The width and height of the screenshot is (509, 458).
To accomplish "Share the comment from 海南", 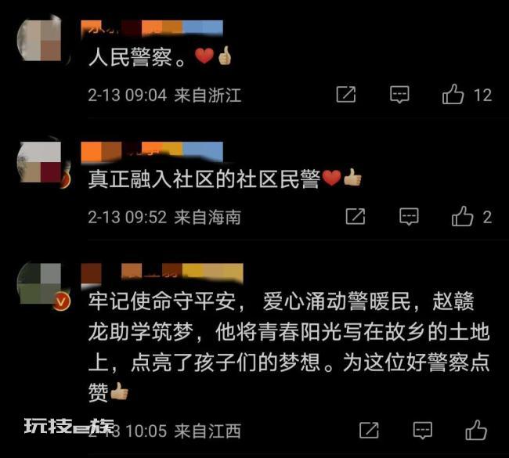I will coord(356,216).
